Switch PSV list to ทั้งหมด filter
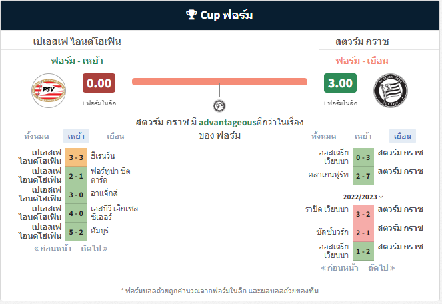 coord(37,136)
